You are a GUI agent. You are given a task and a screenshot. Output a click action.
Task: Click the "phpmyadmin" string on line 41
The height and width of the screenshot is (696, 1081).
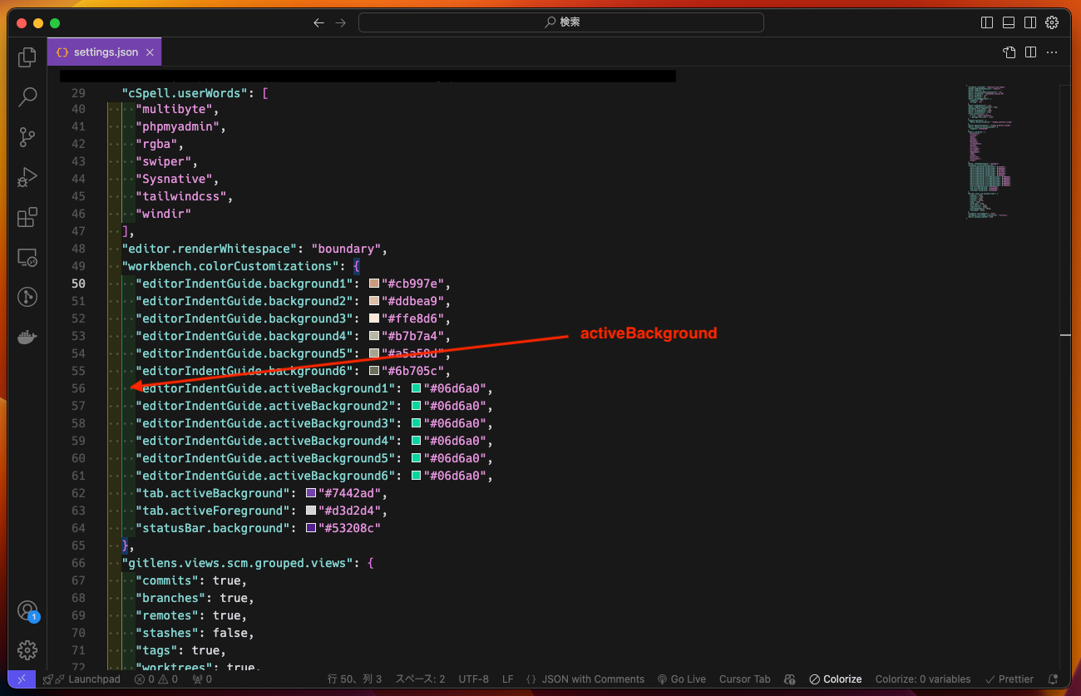click(x=178, y=126)
